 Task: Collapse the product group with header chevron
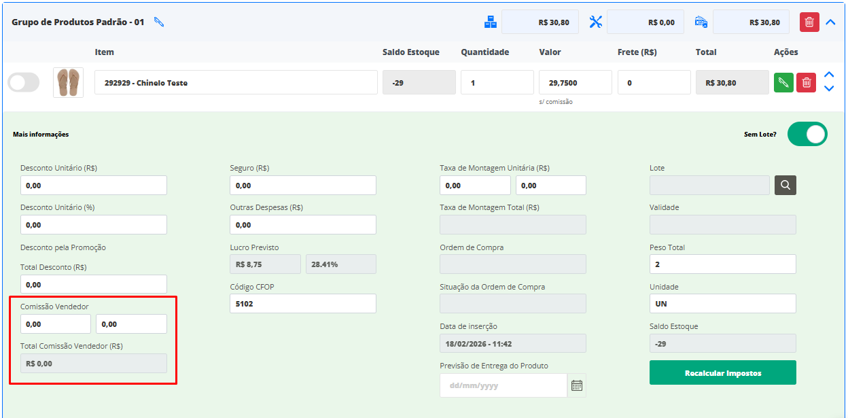(830, 22)
